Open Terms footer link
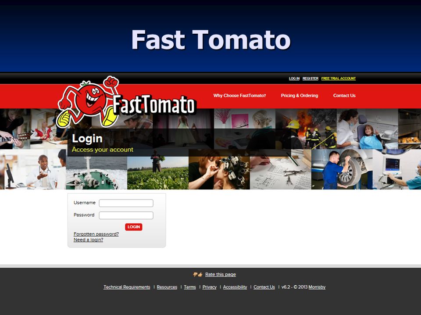Viewport: 421px width, 315px height. click(190, 287)
